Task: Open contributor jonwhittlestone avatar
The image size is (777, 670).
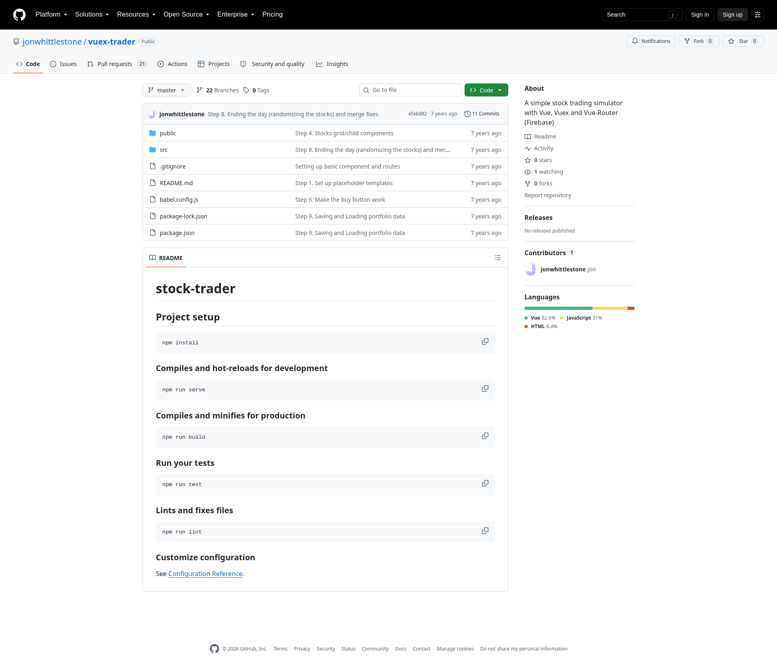Action: (531, 269)
